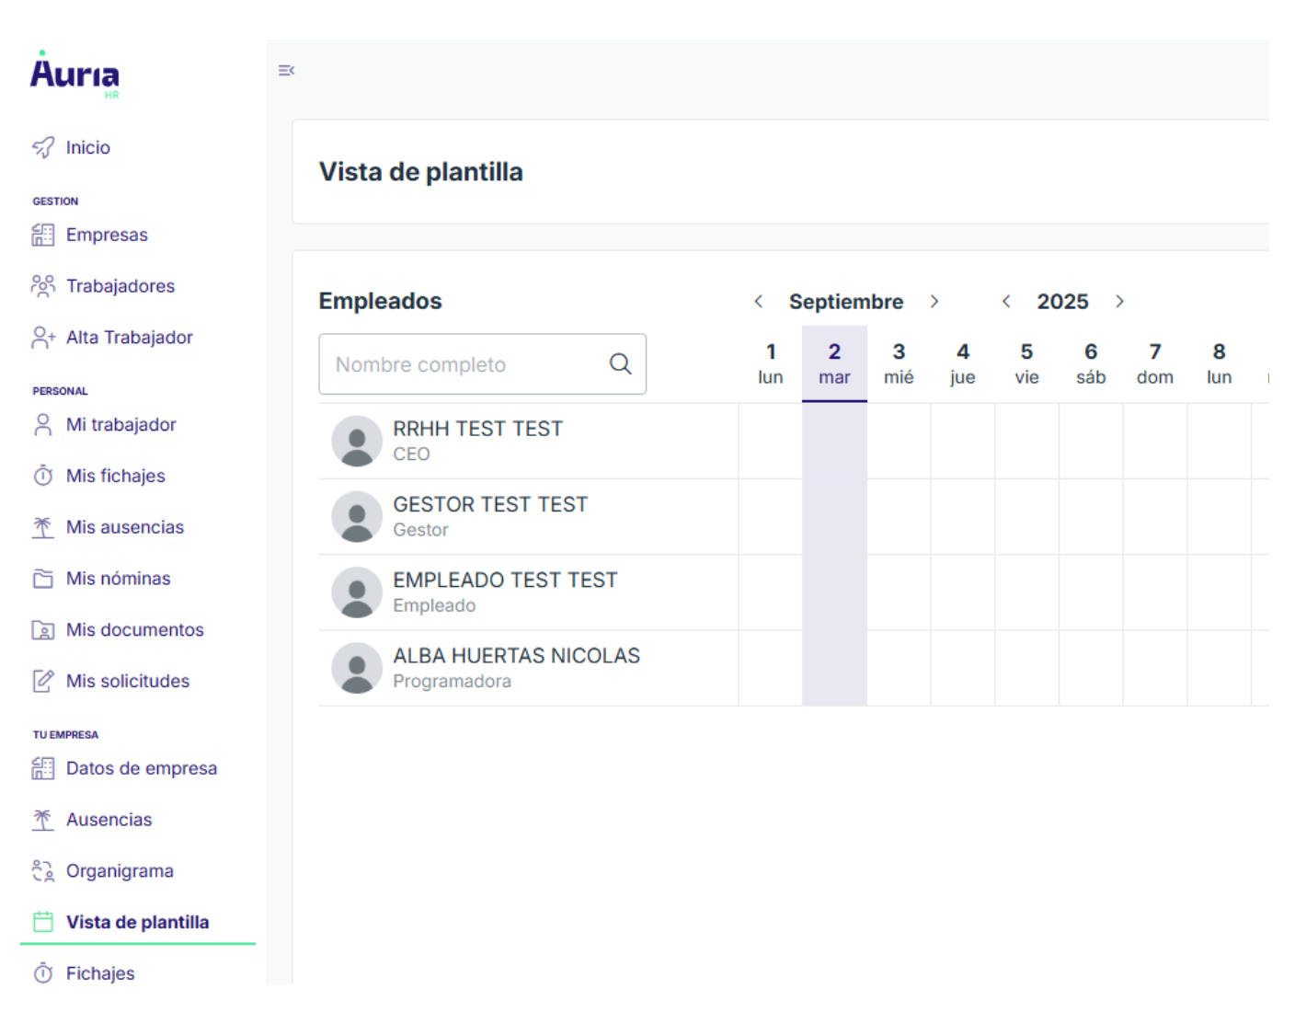Viewport: 1295px width, 1012px height.
Task: Click the Organigrama hierarchy icon
Action: click(x=42, y=870)
